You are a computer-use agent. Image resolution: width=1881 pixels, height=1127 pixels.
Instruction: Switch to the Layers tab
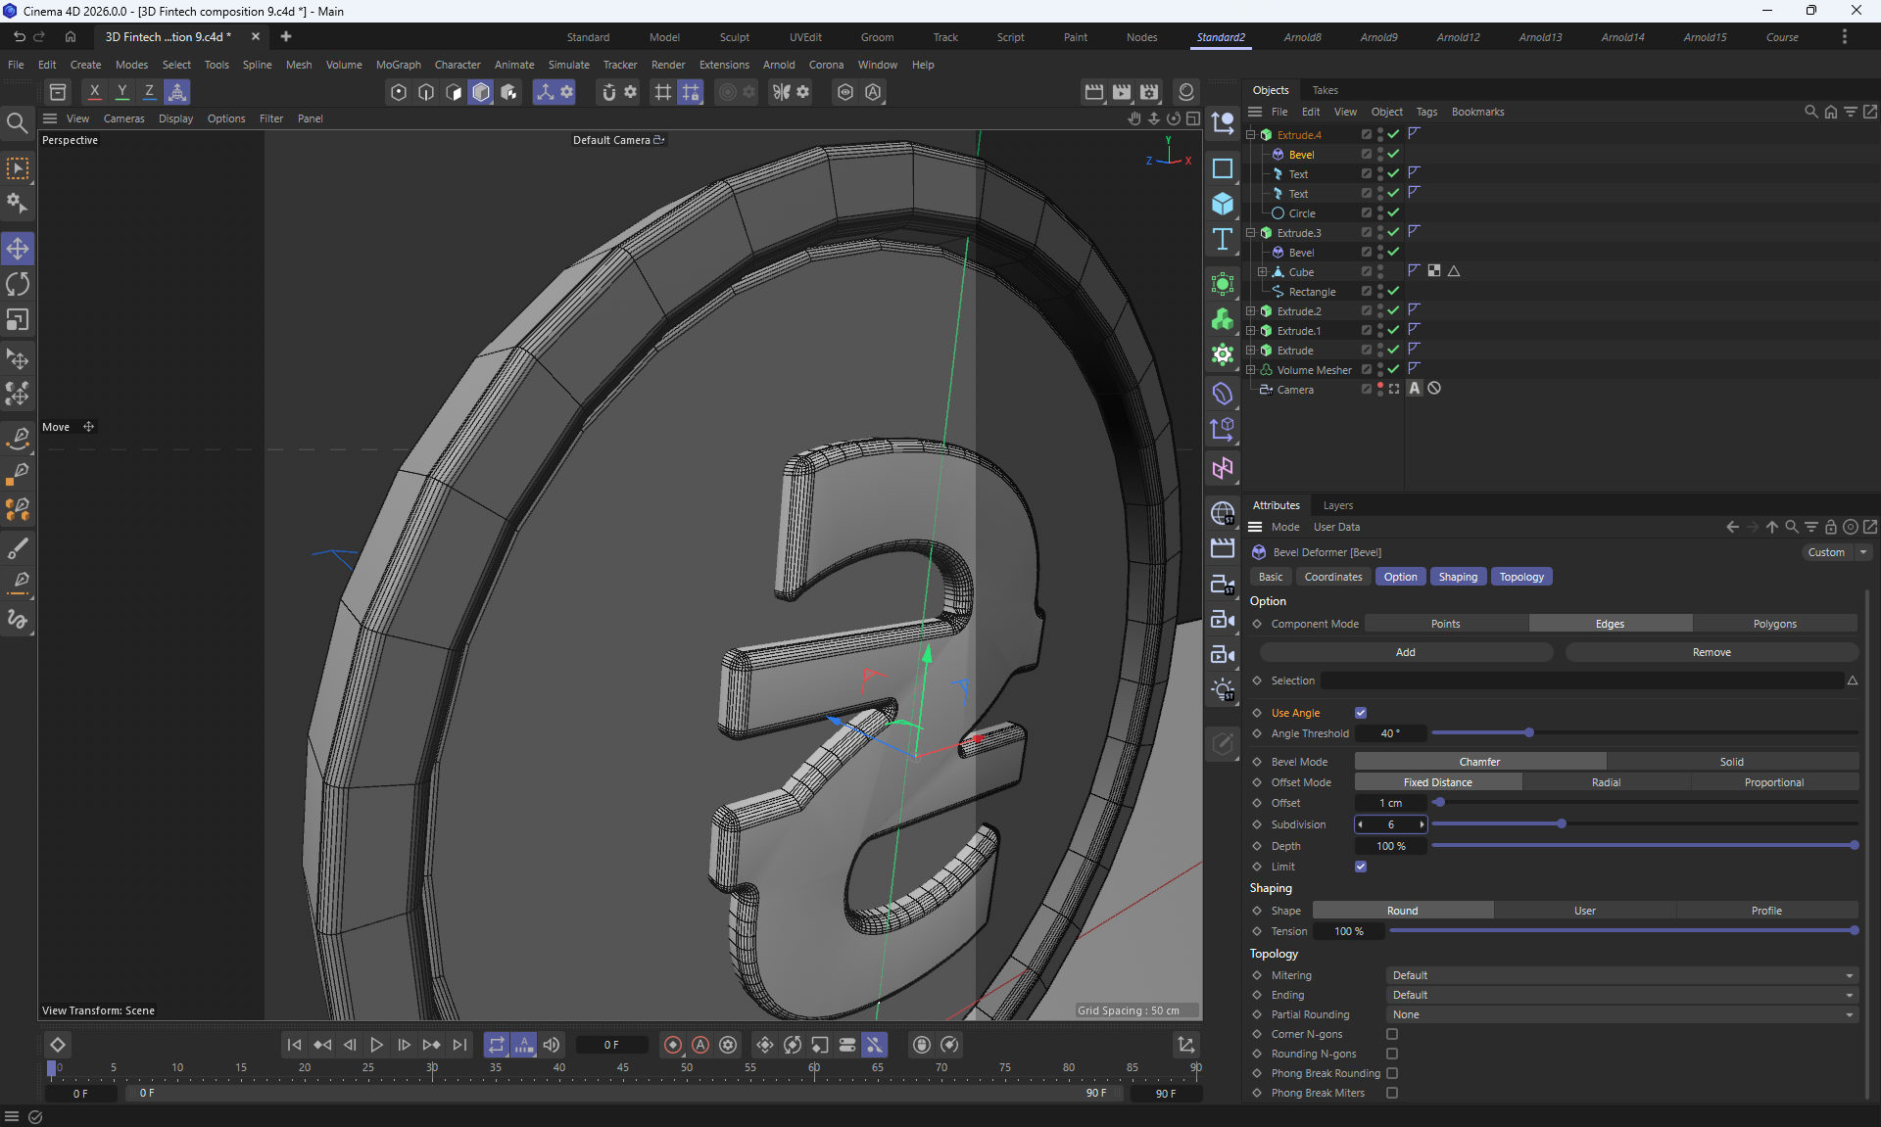click(x=1337, y=505)
